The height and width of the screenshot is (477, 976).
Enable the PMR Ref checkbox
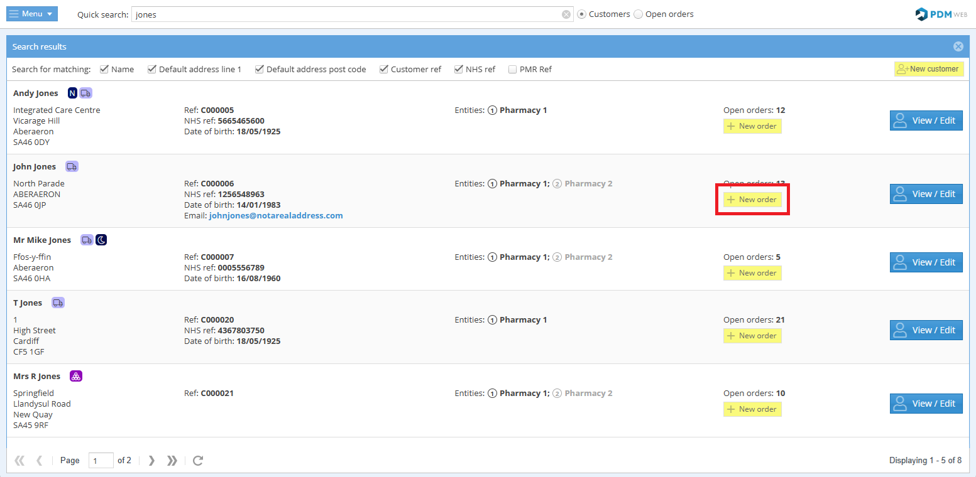coord(513,70)
